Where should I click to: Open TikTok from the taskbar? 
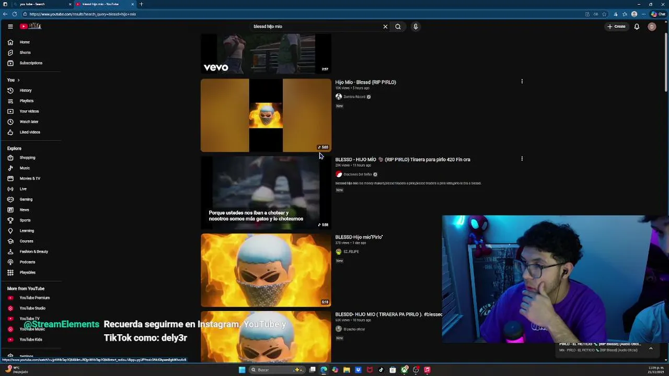click(x=381, y=370)
